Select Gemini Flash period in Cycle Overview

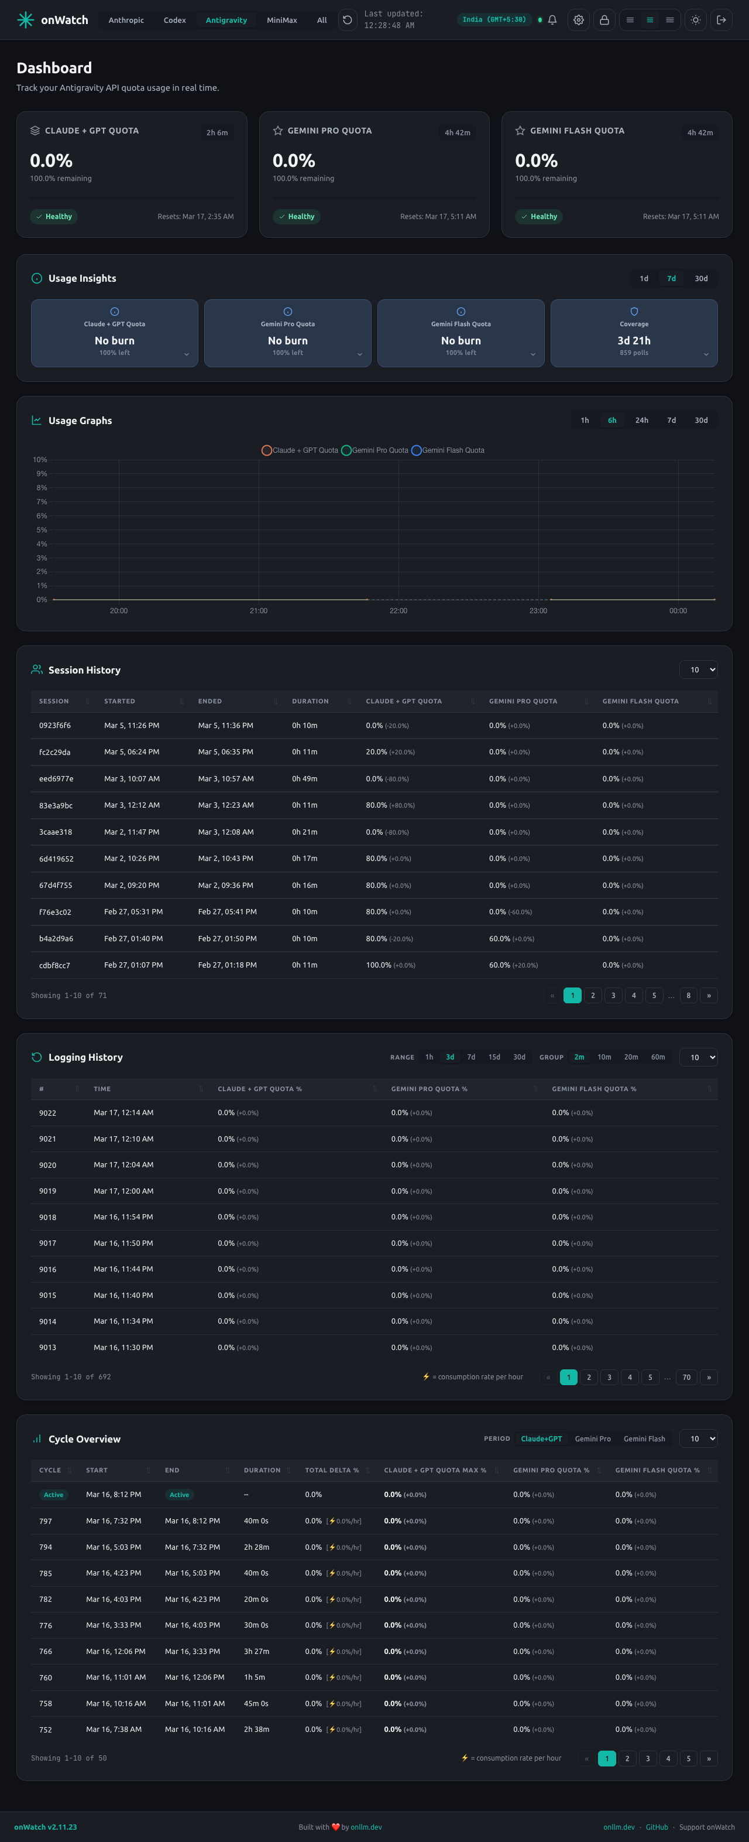[x=644, y=1438]
